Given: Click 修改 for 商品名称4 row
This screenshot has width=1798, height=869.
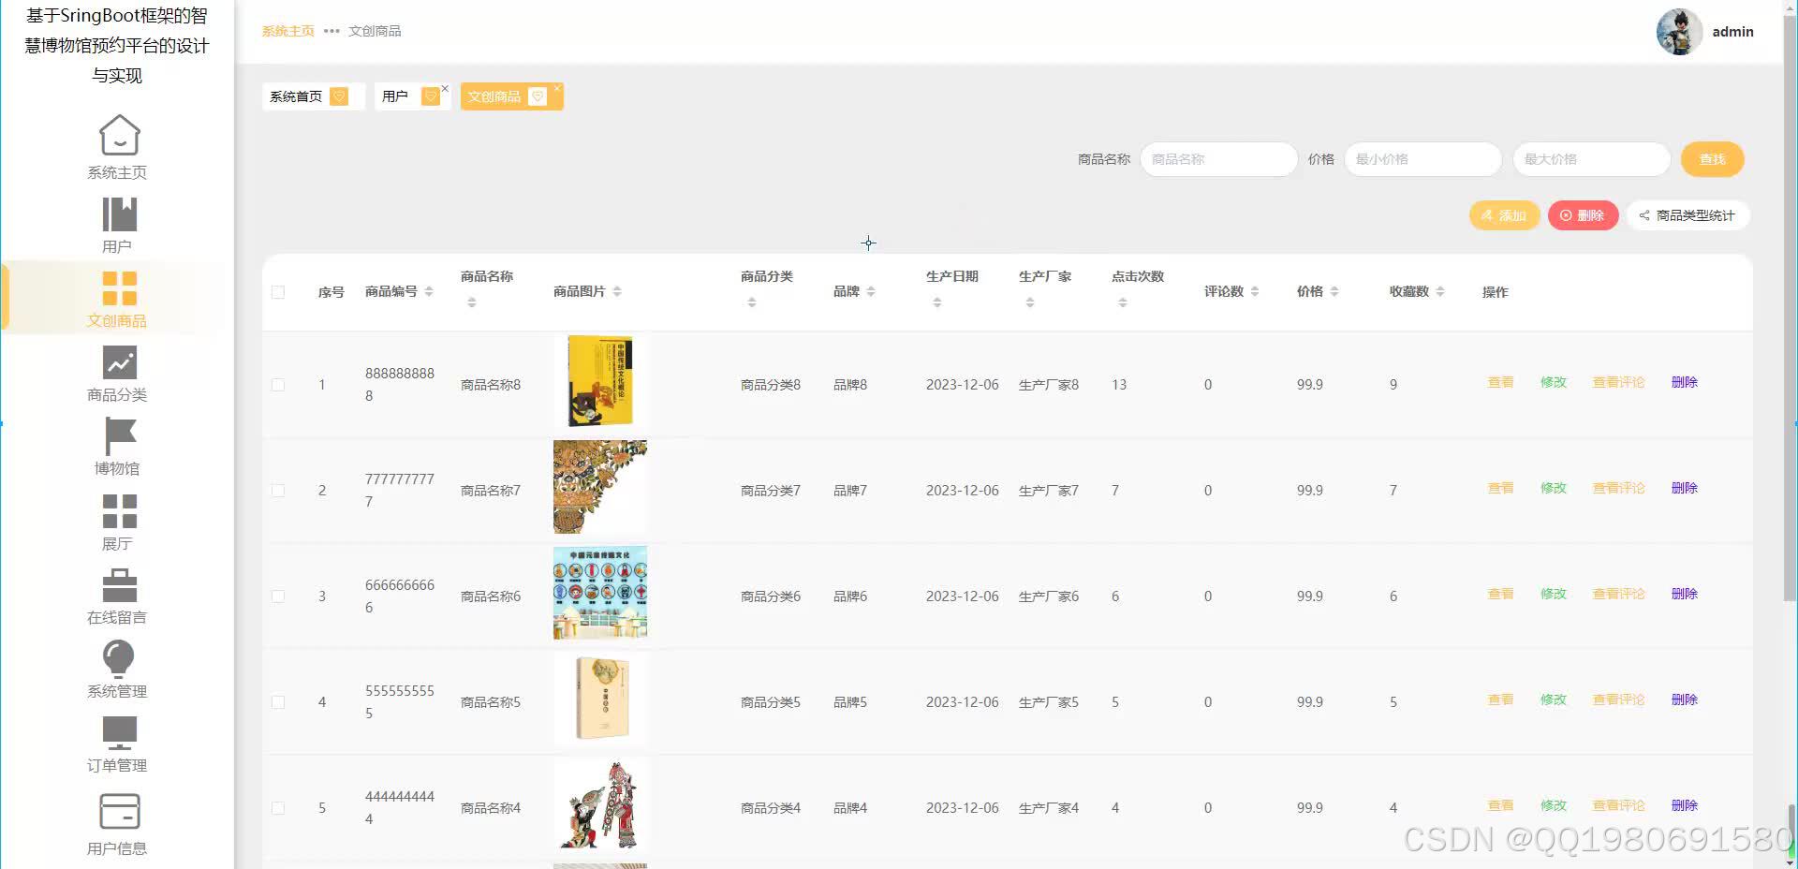Looking at the screenshot, I should pos(1554,805).
